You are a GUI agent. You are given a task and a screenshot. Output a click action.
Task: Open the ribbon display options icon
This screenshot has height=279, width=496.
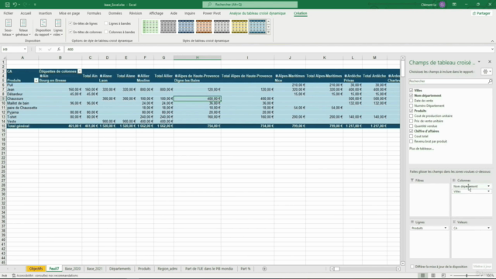pyautogui.click(x=454, y=5)
